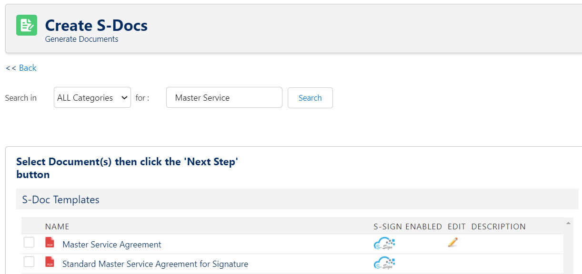Sort by the NAME column header
The width and height of the screenshot is (582, 274).
pos(57,227)
